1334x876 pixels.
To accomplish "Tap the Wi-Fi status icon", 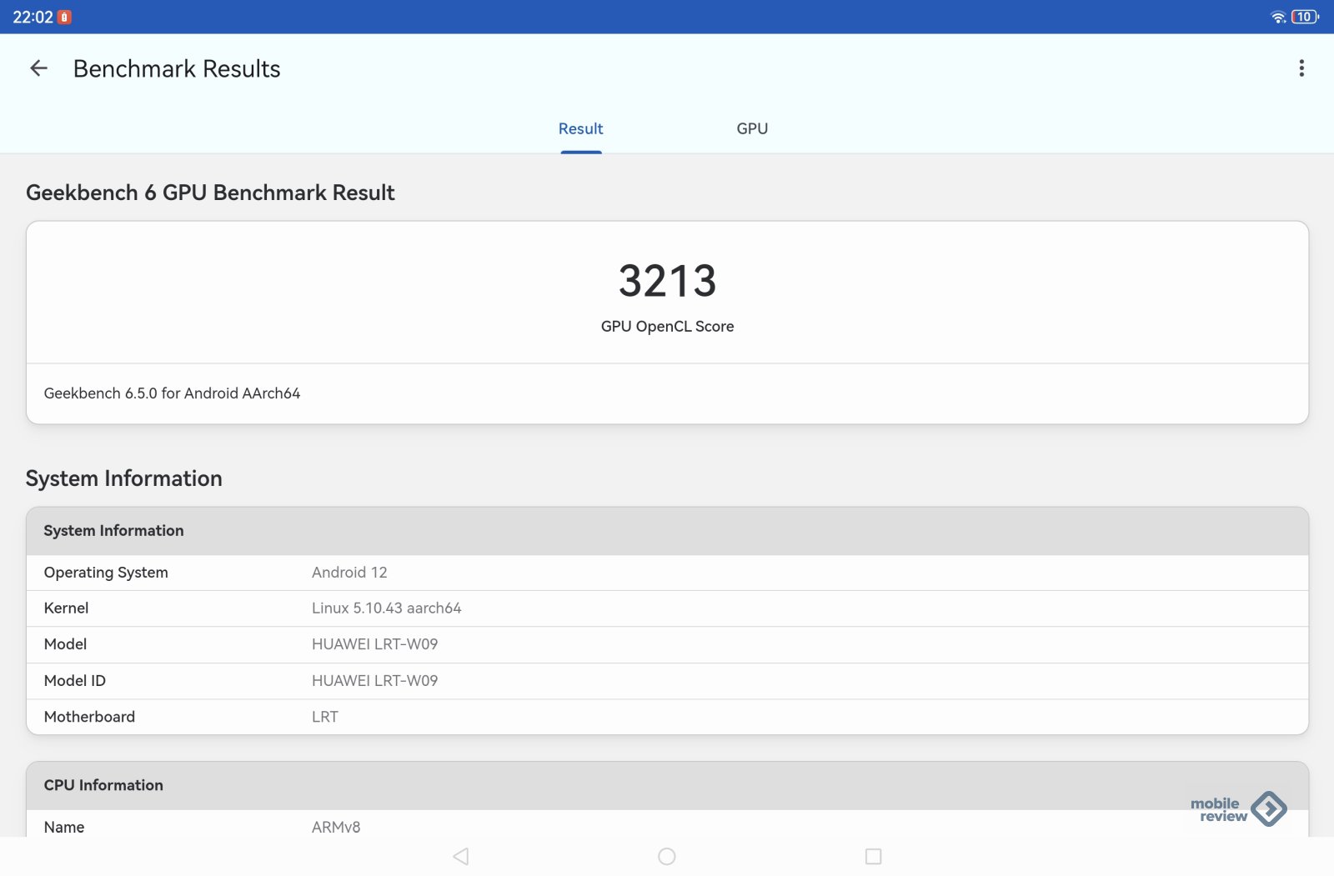I will click(1276, 17).
